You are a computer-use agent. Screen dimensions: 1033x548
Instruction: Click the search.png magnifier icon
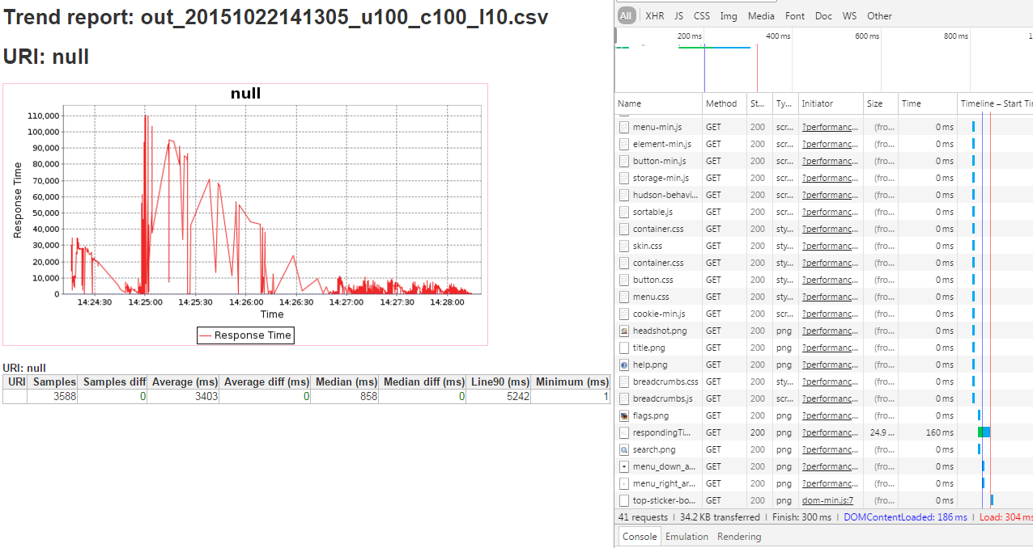click(624, 449)
